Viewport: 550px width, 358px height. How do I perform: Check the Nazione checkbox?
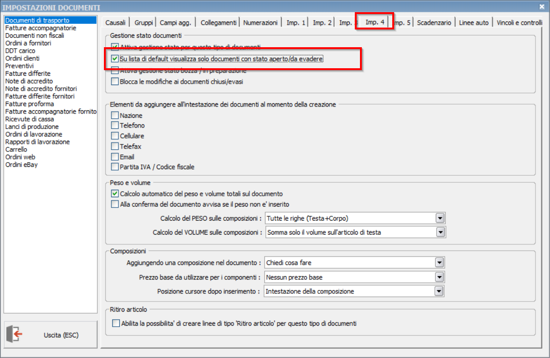click(x=115, y=115)
